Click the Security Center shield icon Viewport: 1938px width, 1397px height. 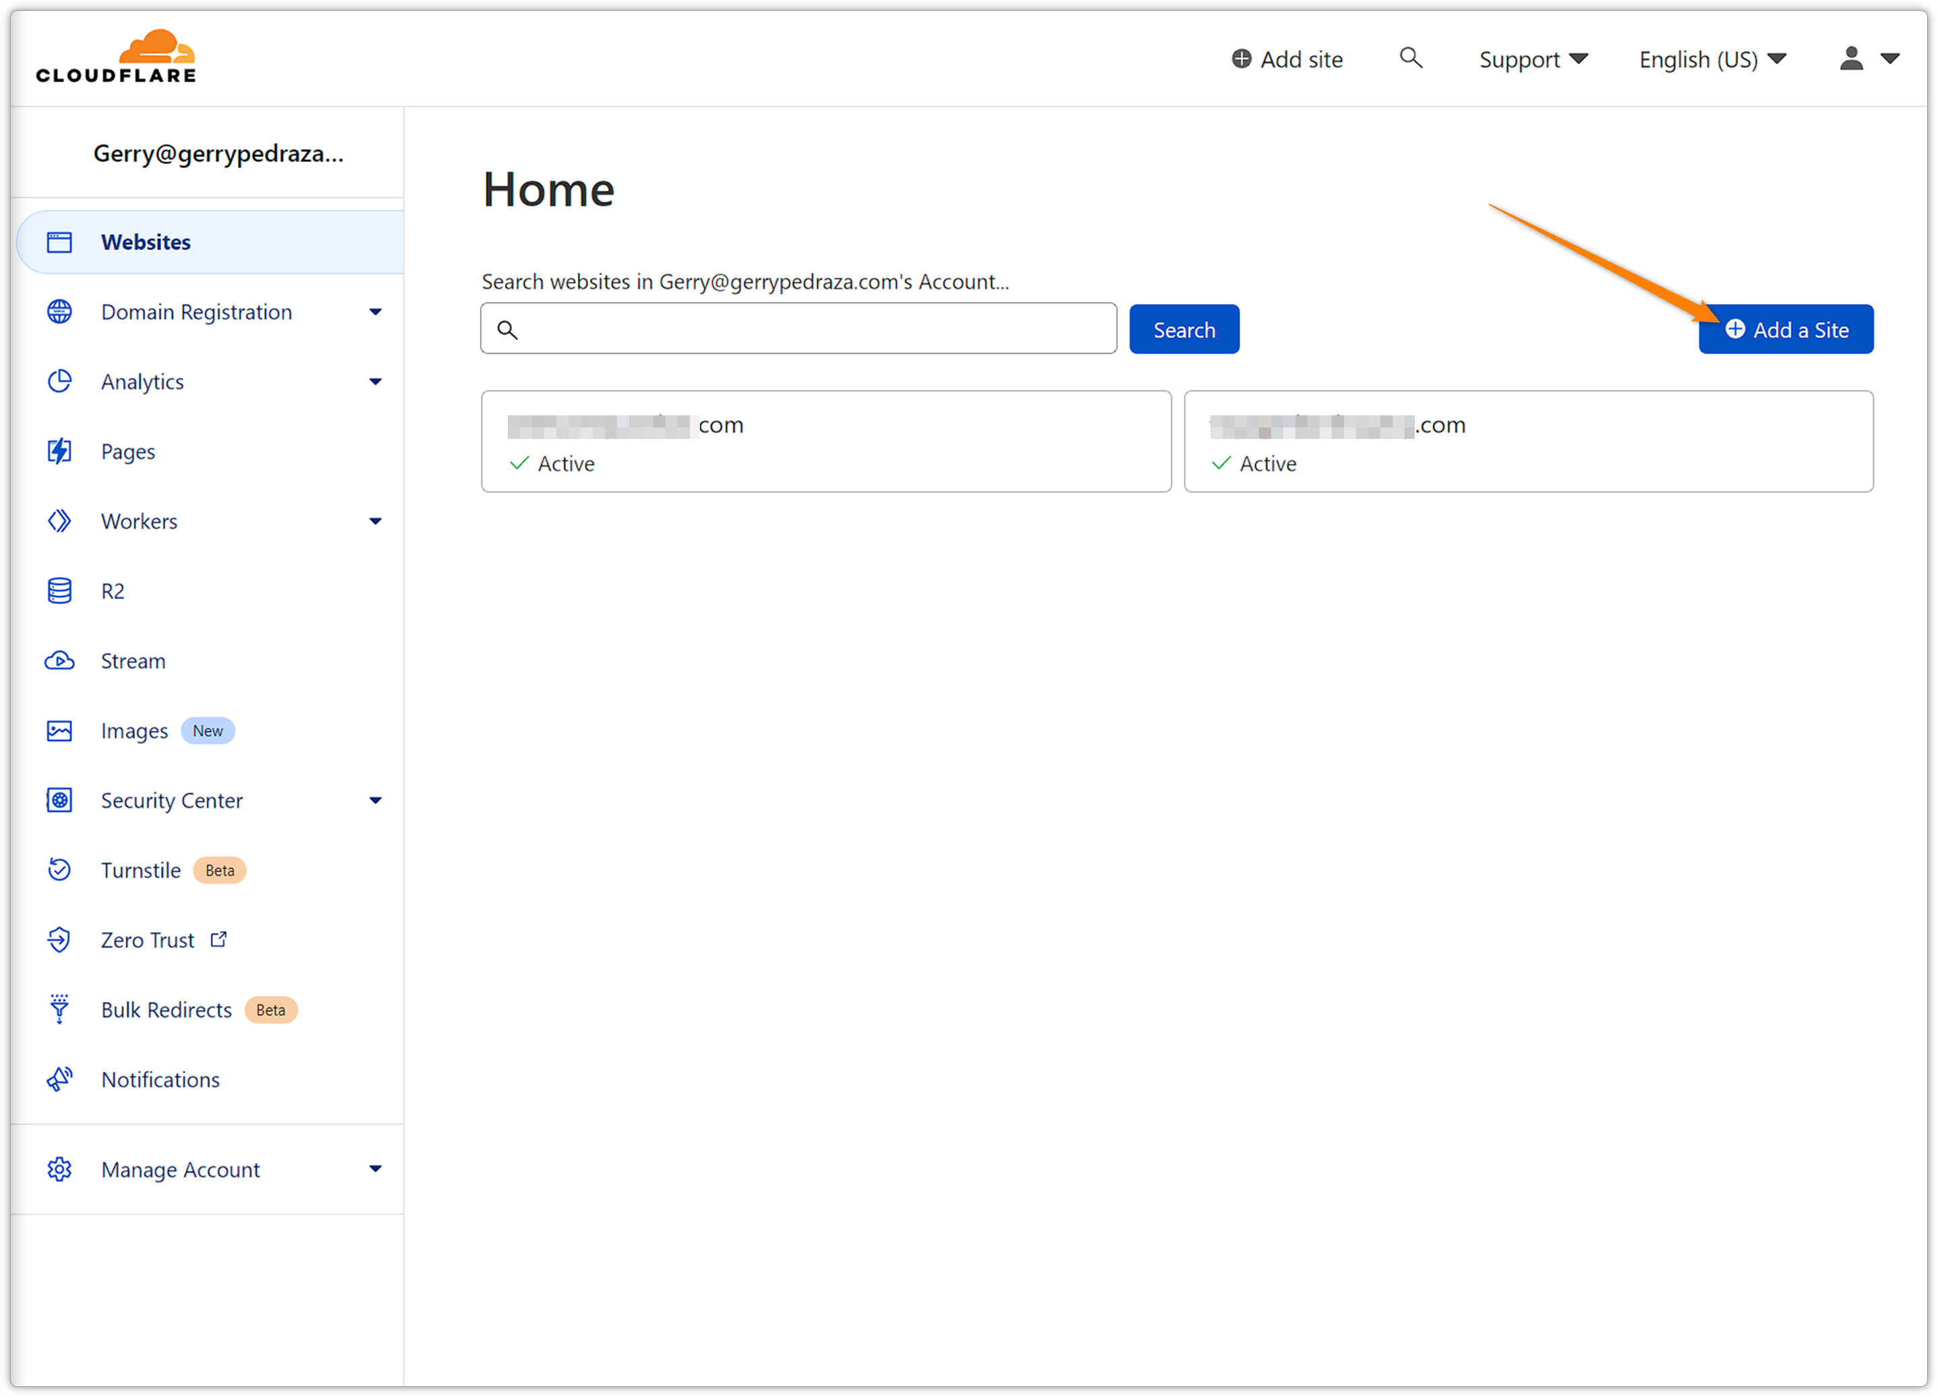(x=59, y=800)
